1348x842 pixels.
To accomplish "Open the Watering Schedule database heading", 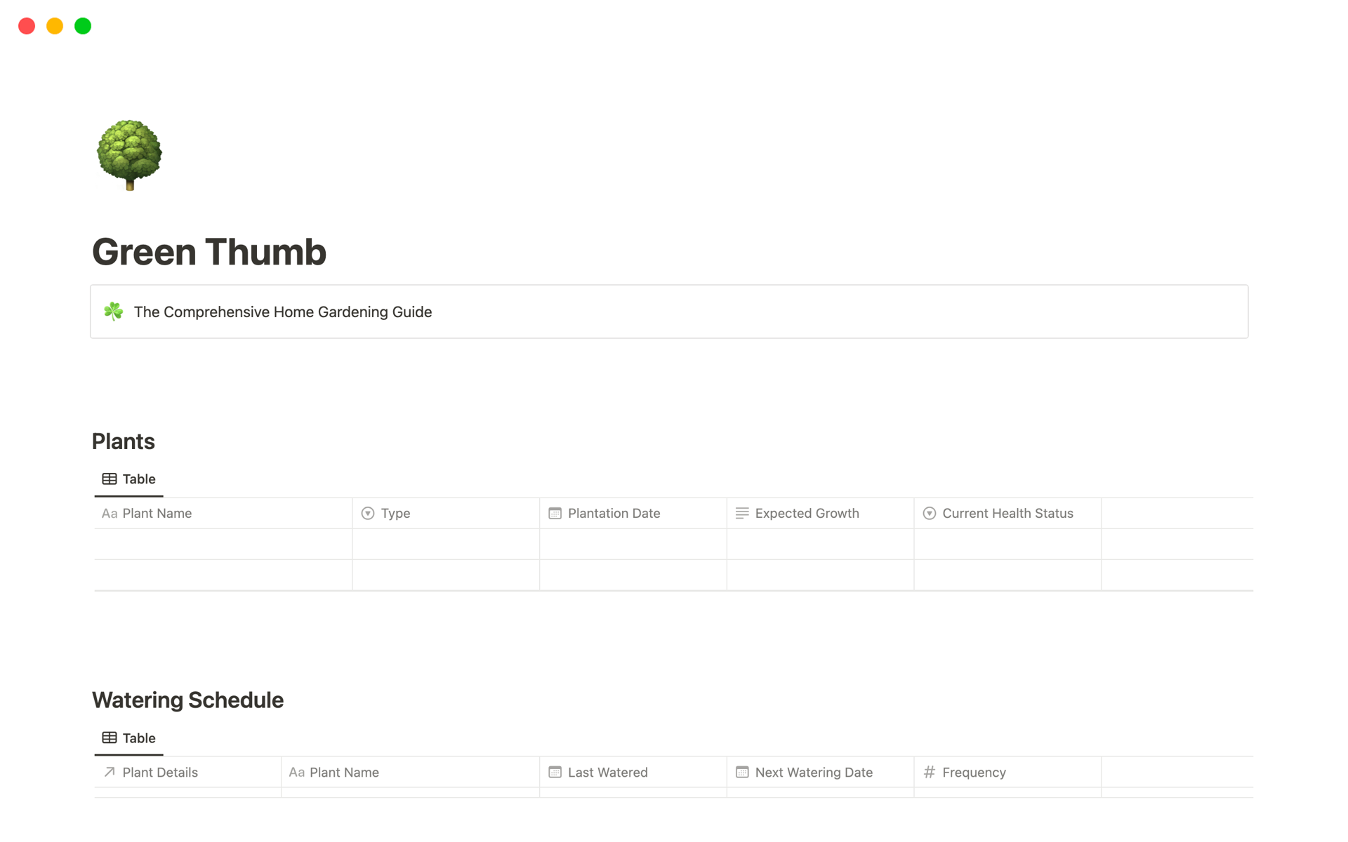I will click(x=187, y=700).
